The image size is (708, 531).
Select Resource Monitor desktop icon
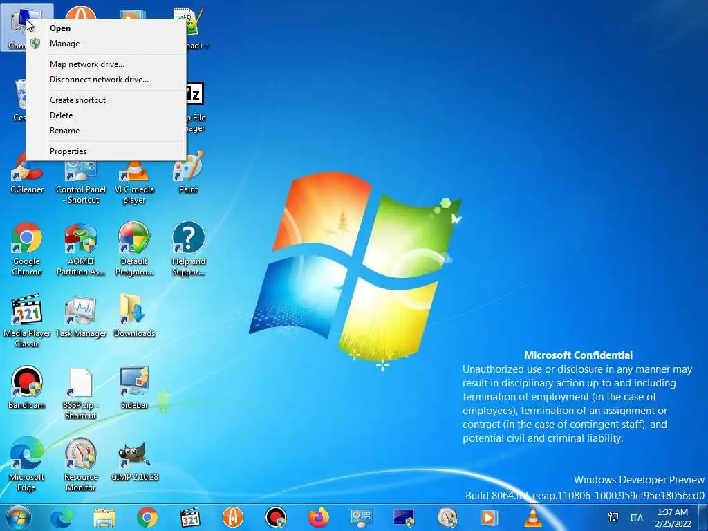(81, 465)
